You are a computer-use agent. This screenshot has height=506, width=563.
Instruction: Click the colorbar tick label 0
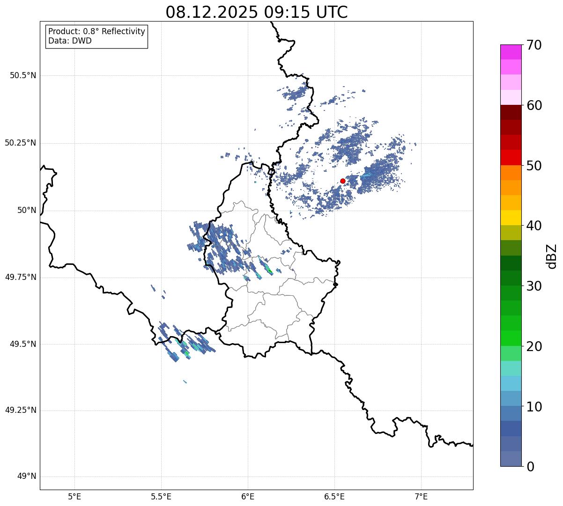(530, 467)
